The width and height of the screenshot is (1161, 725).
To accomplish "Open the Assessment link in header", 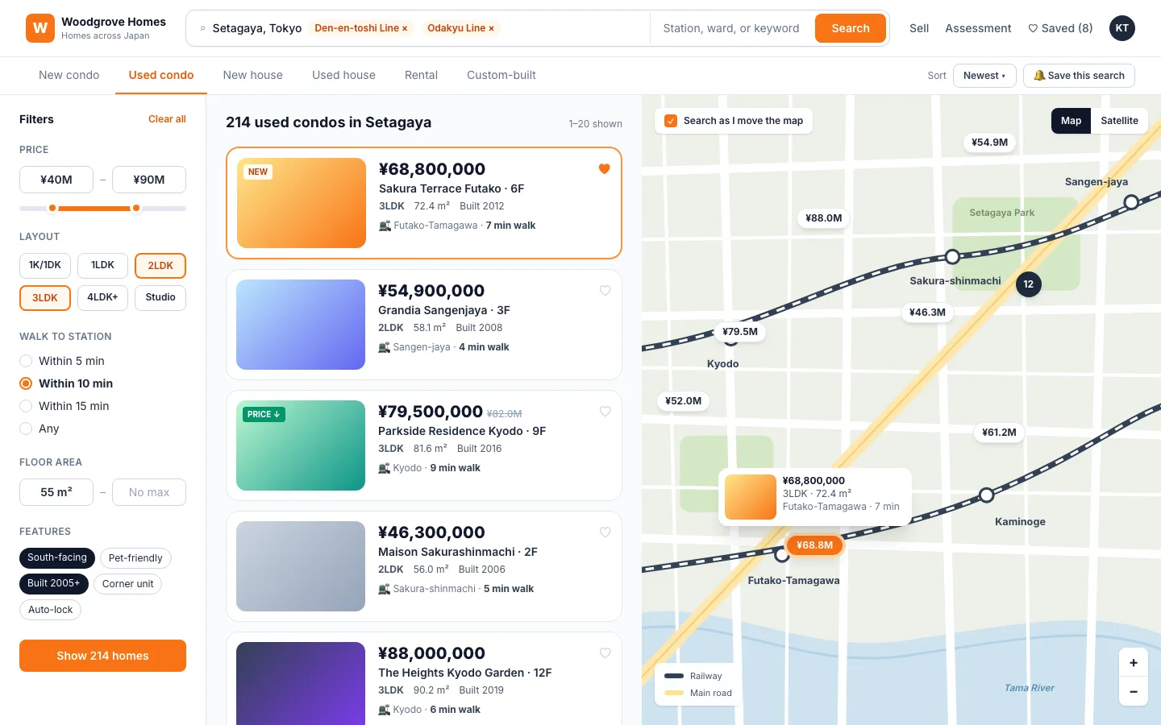I will point(978,28).
